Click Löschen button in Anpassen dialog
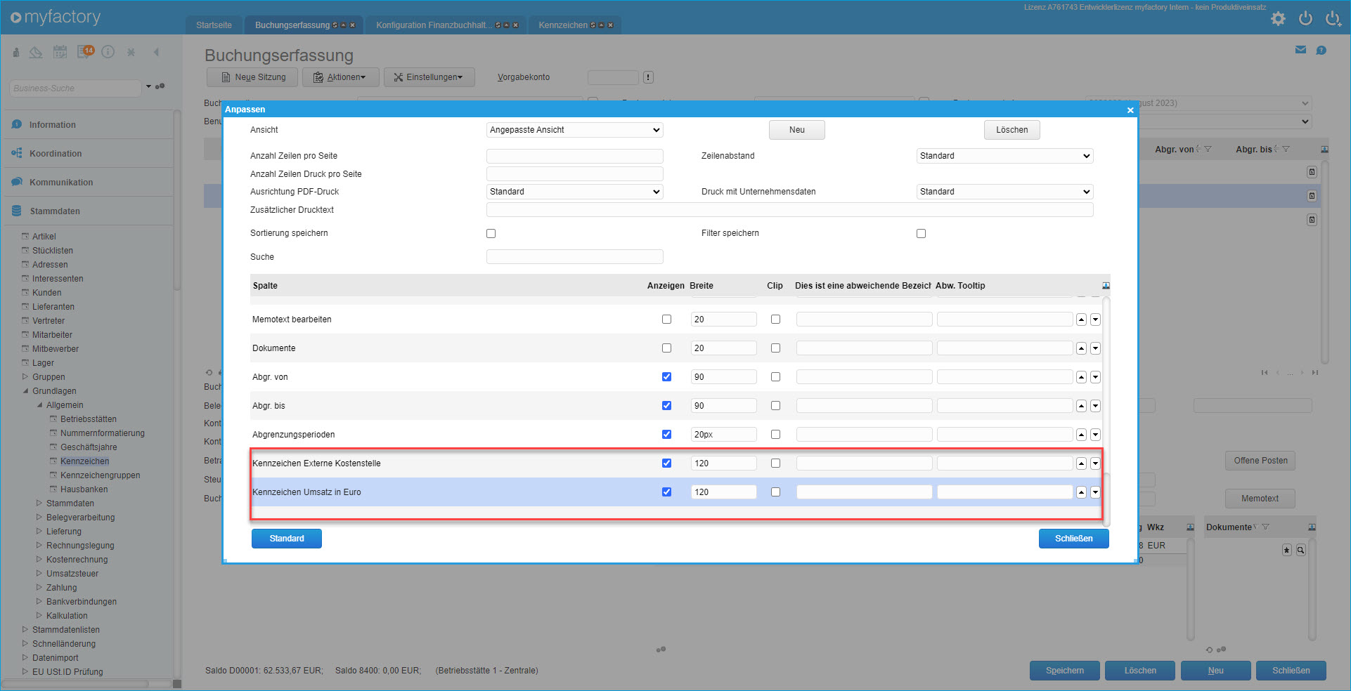 pos(1012,130)
